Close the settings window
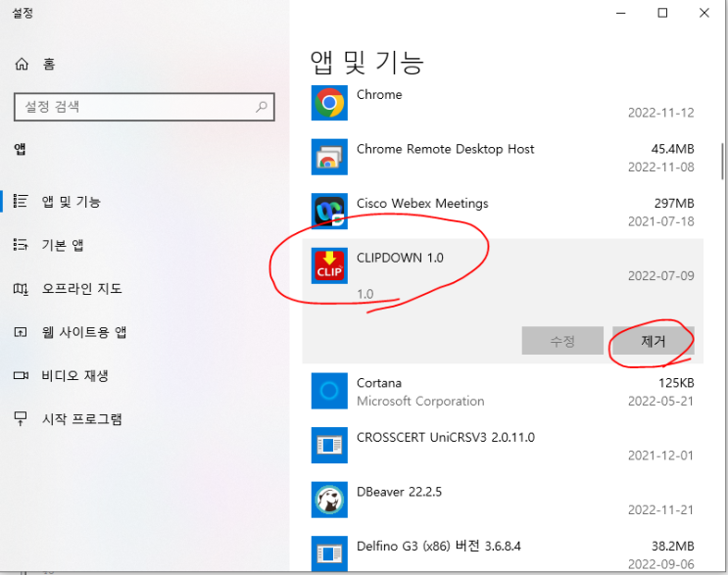This screenshot has height=575, width=728. [704, 13]
